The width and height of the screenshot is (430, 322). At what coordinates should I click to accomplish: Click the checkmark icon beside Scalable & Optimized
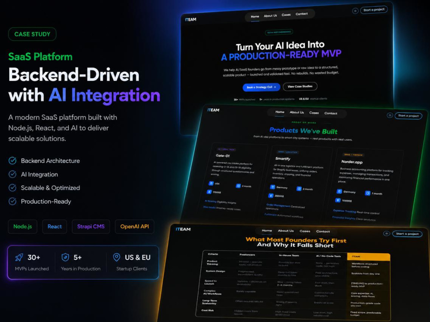coord(12,188)
